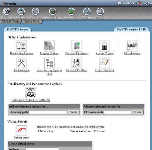
Task: Click the Edit Config Files pencil icon
Action: coord(105,63)
